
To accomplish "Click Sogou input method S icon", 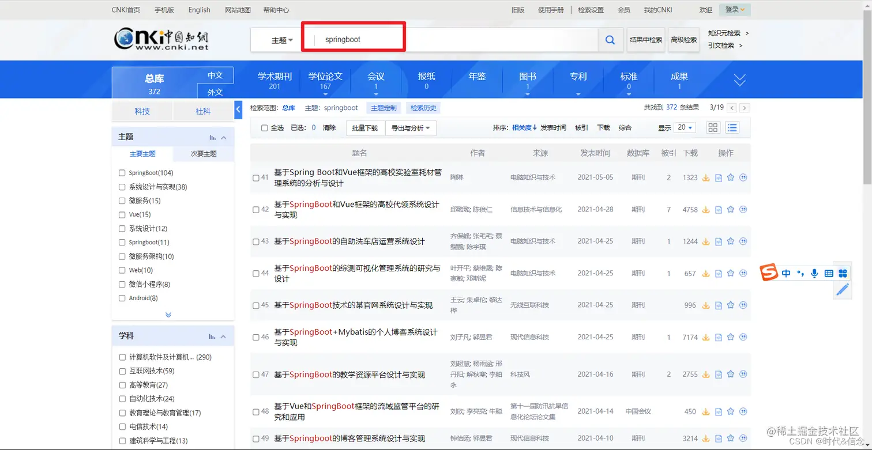I will pyautogui.click(x=769, y=273).
